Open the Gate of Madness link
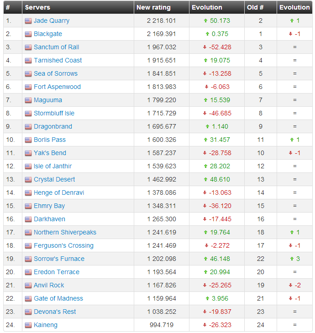Image resolution: width=315 pixels, height=333 pixels. point(58,298)
